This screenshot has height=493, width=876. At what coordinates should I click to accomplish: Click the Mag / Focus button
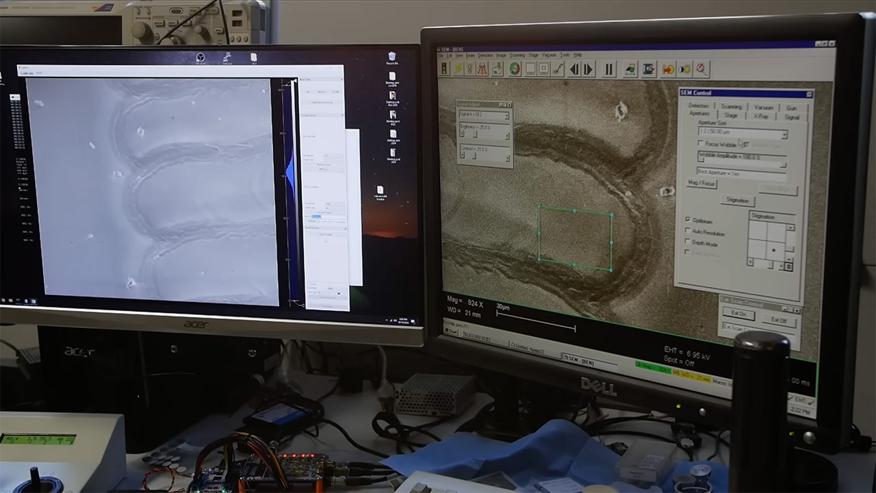click(x=701, y=184)
